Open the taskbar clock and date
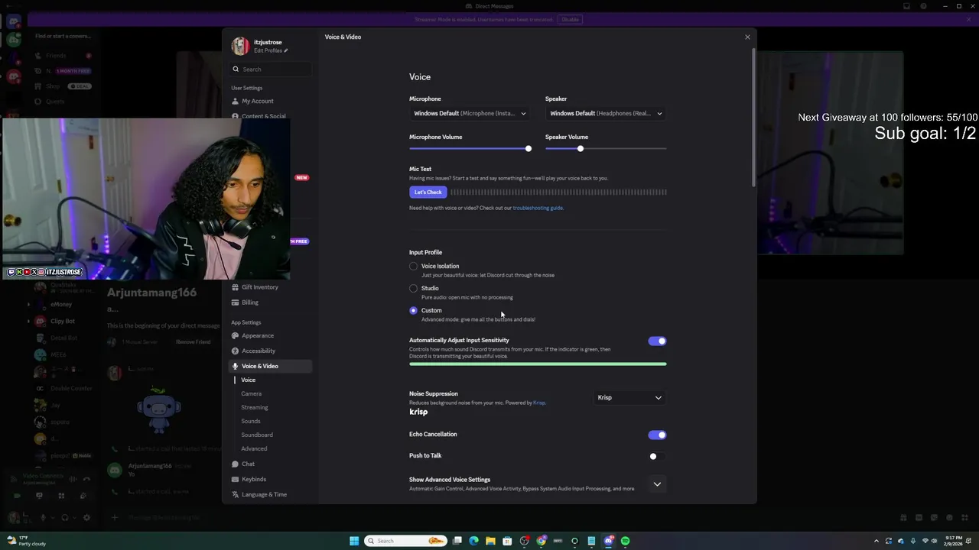This screenshot has height=550, width=979. pyautogui.click(x=954, y=541)
